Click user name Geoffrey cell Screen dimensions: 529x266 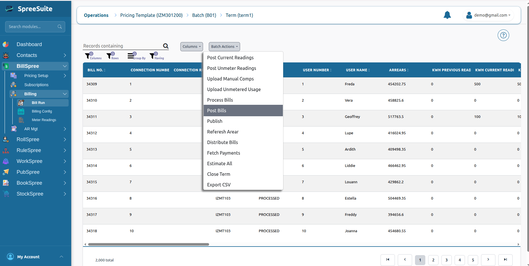click(352, 117)
